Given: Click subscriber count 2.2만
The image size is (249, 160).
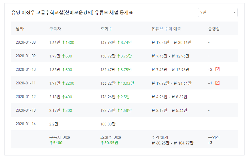Looking at the screenshot, I should [x=54, y=124].
